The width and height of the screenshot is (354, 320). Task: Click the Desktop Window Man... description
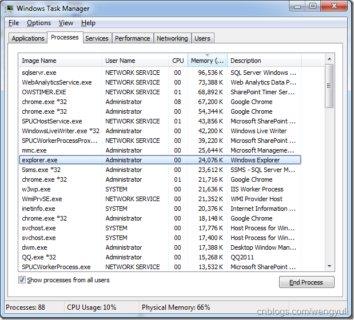click(263, 247)
